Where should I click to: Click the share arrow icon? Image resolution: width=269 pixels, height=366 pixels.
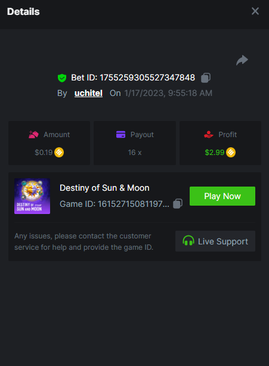pos(242,60)
